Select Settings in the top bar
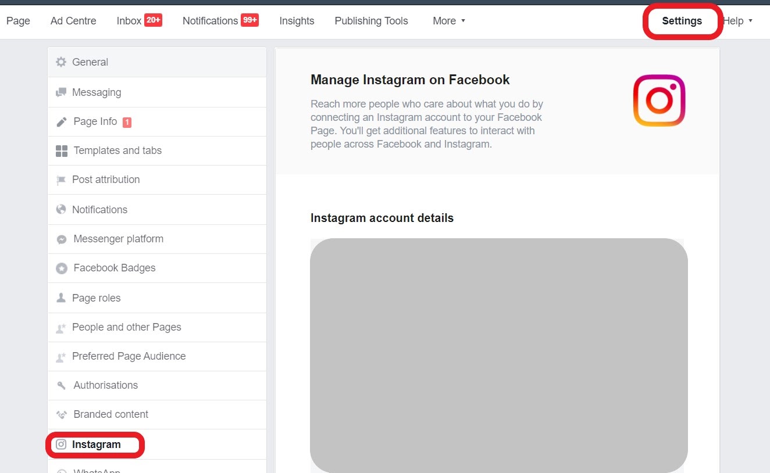This screenshot has height=473, width=770. coord(682,21)
